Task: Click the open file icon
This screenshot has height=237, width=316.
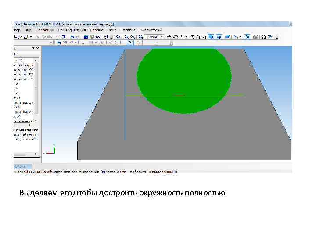Action: point(26,37)
